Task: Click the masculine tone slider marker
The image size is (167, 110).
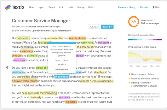Action: tap(134, 39)
